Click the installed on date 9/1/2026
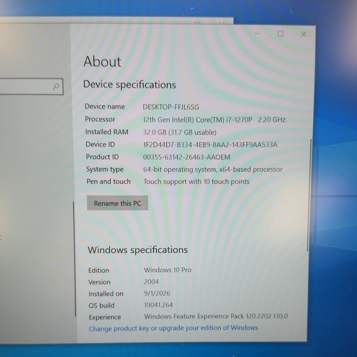Viewport: 357px width, 357px height. coord(157,293)
